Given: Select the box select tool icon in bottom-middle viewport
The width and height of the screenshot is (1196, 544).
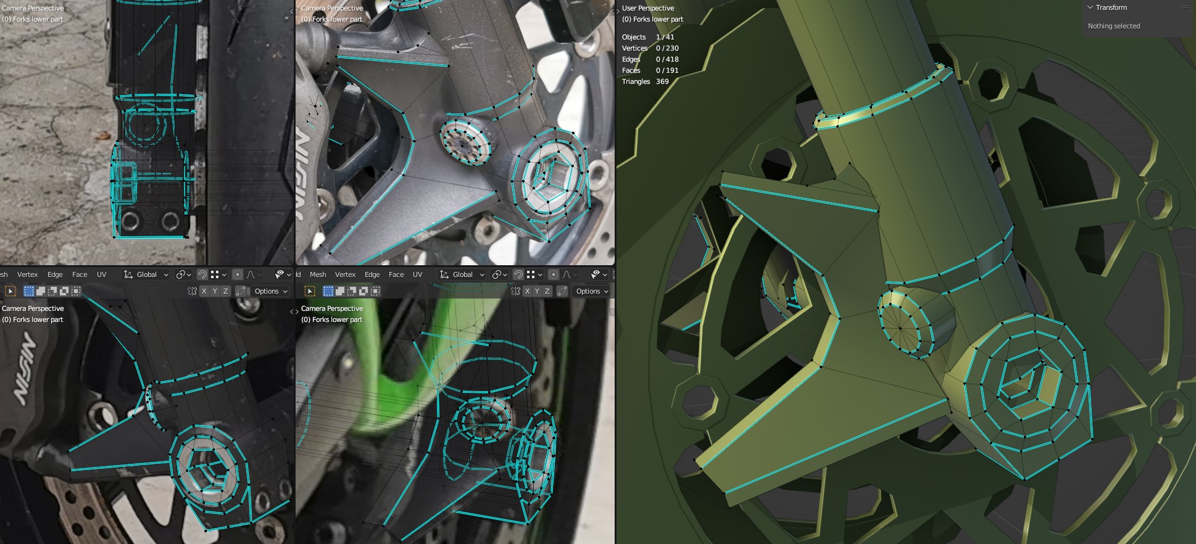Looking at the screenshot, I should point(310,291).
